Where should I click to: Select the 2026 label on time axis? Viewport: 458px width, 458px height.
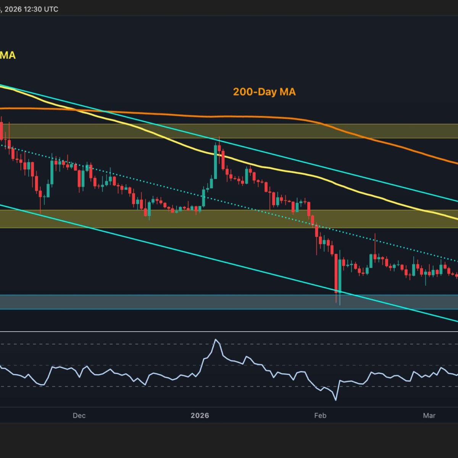pos(200,416)
